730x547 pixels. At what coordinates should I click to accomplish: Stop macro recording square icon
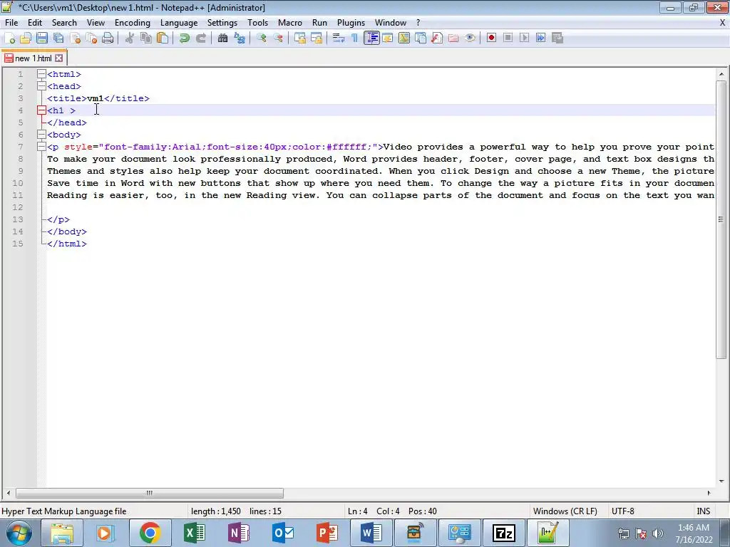tap(508, 38)
